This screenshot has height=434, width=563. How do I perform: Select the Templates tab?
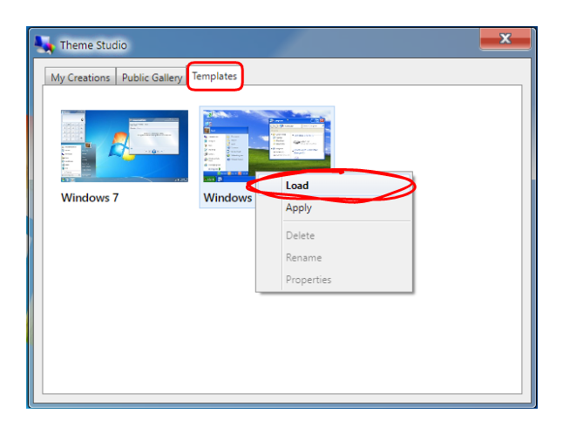coord(214,76)
